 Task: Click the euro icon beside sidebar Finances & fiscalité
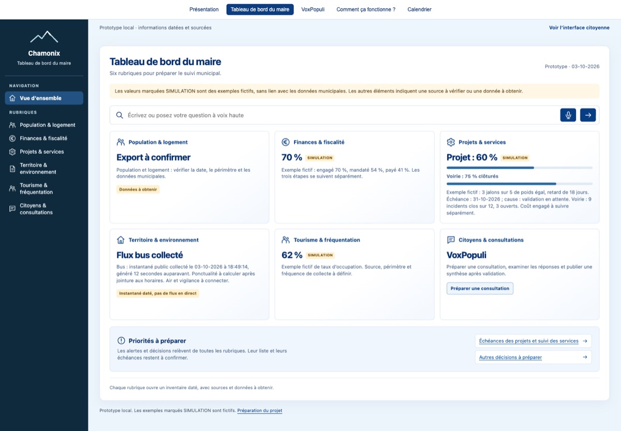(x=12, y=138)
